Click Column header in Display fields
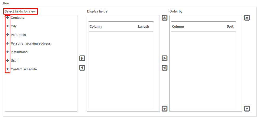Viewport: 257px width, 117px height. click(96, 27)
